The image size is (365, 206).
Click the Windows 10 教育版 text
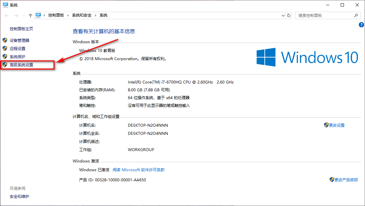(x=97, y=51)
